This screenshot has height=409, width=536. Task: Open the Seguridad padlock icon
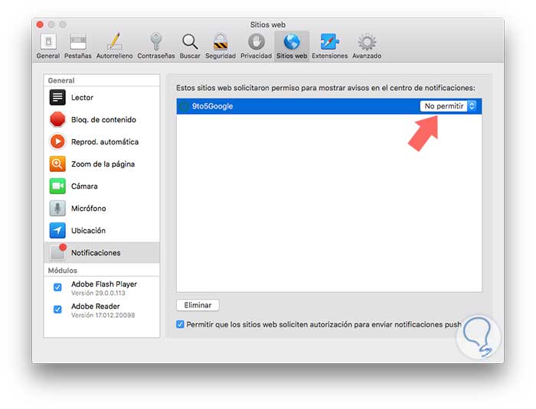coord(221,41)
